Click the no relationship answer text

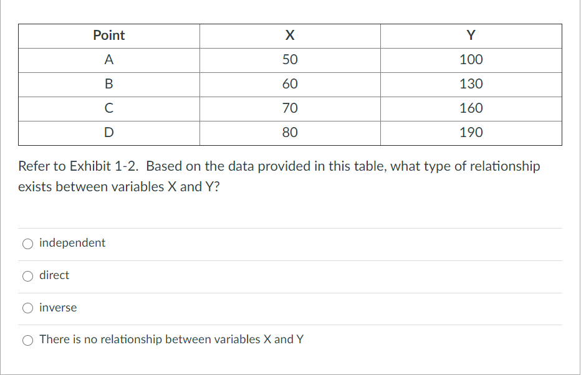pyautogui.click(x=171, y=339)
